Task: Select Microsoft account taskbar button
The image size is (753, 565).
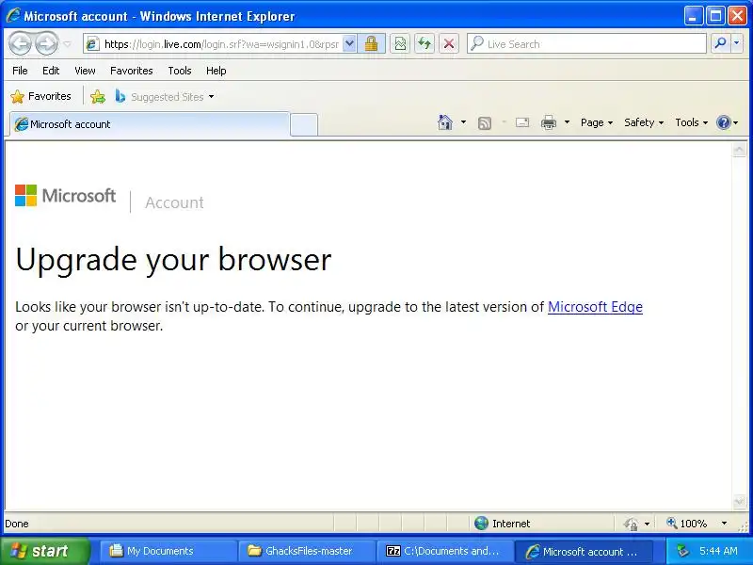Action: click(583, 551)
